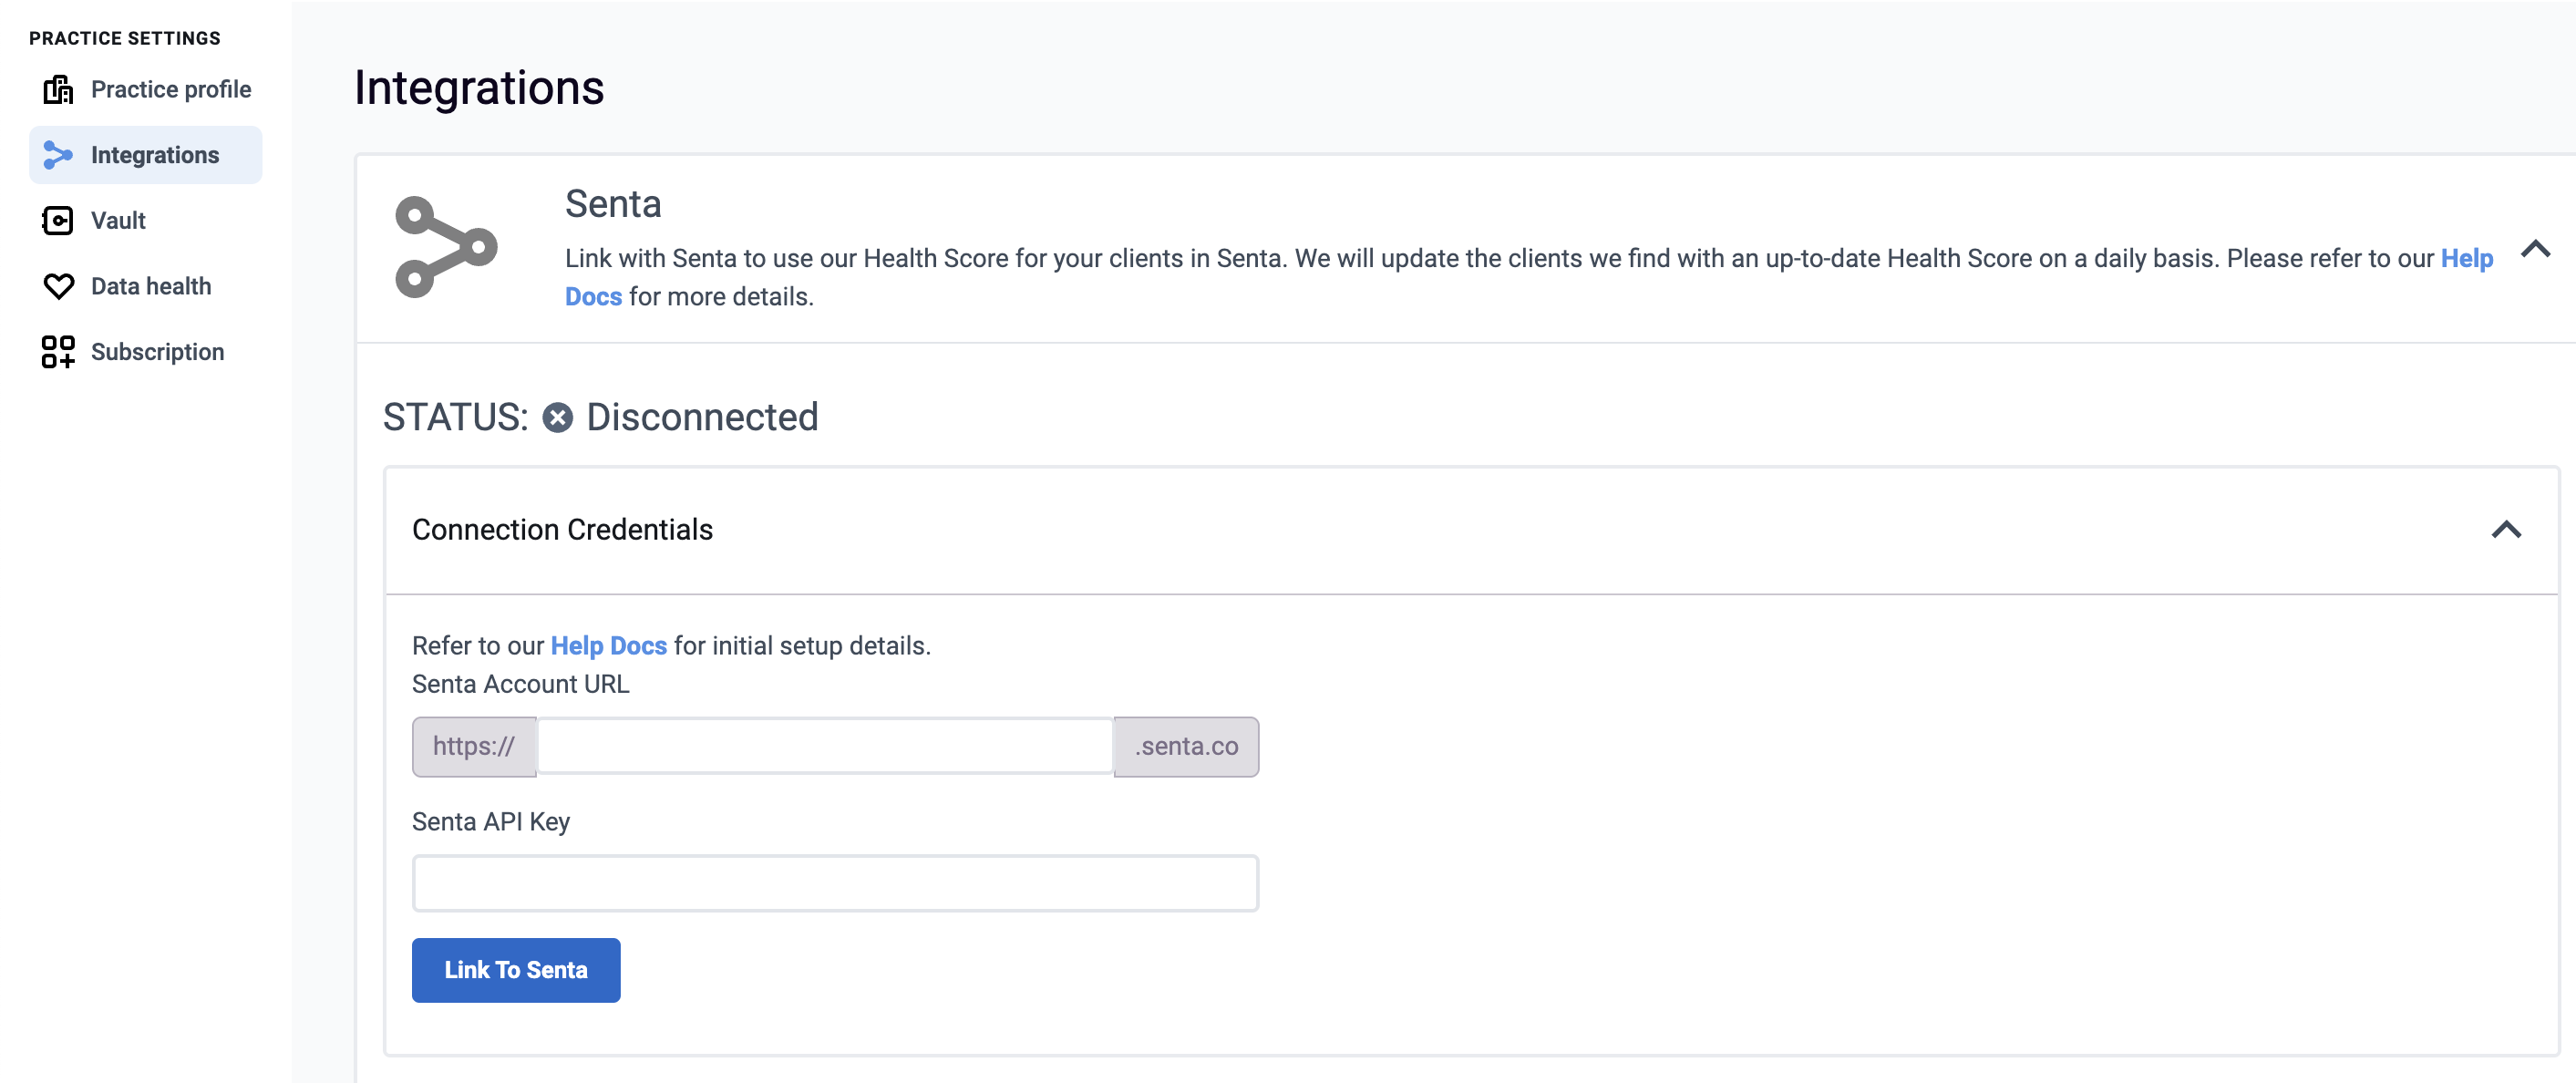Focus the Senta Account URL field
2576x1083 pixels.
[825, 747]
